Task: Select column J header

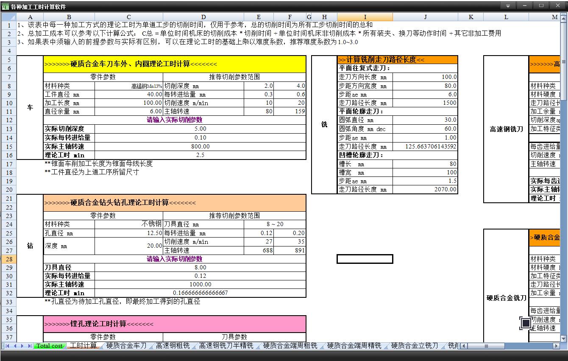Action: [x=425, y=17]
